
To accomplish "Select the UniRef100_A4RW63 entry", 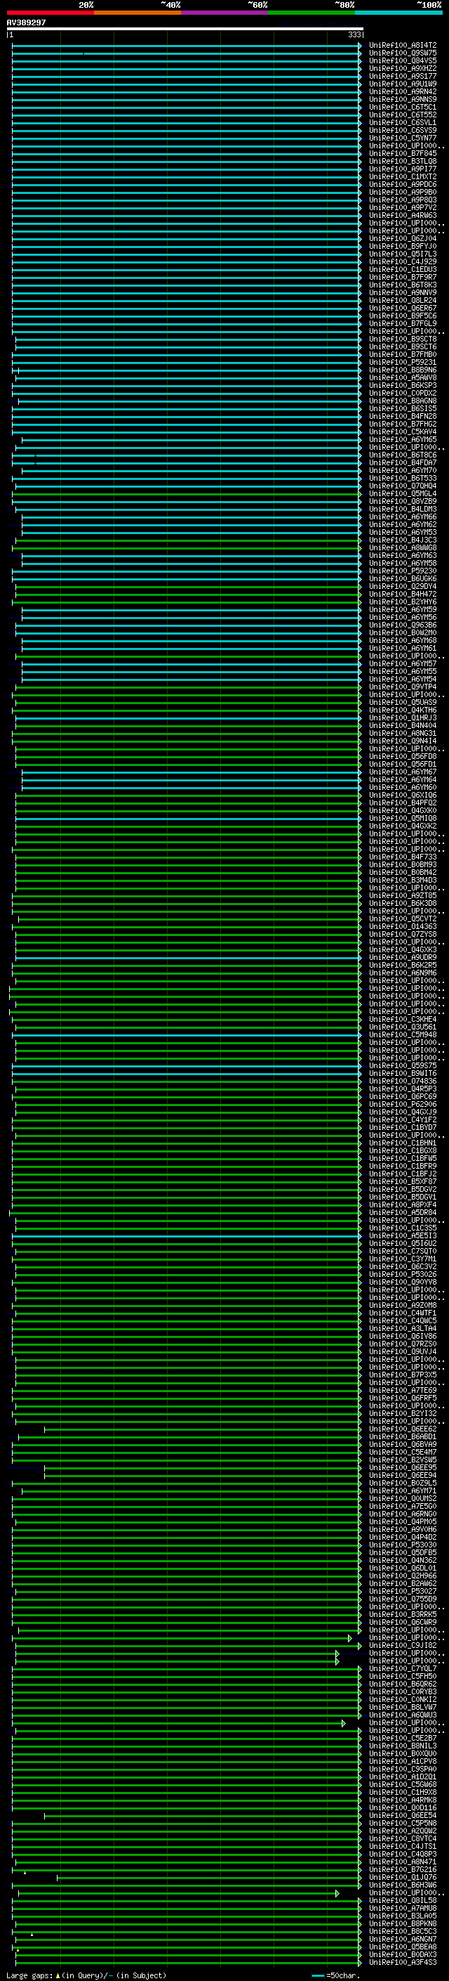I will [403, 215].
